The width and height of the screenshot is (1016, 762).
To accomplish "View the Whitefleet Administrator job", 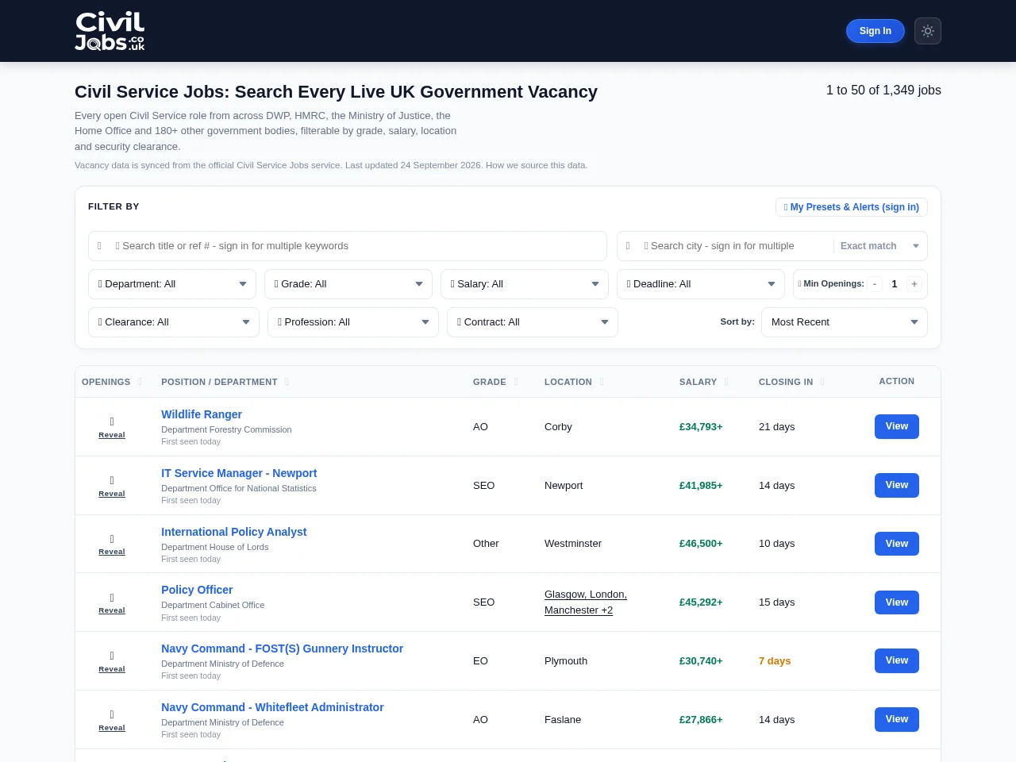I will (x=897, y=719).
